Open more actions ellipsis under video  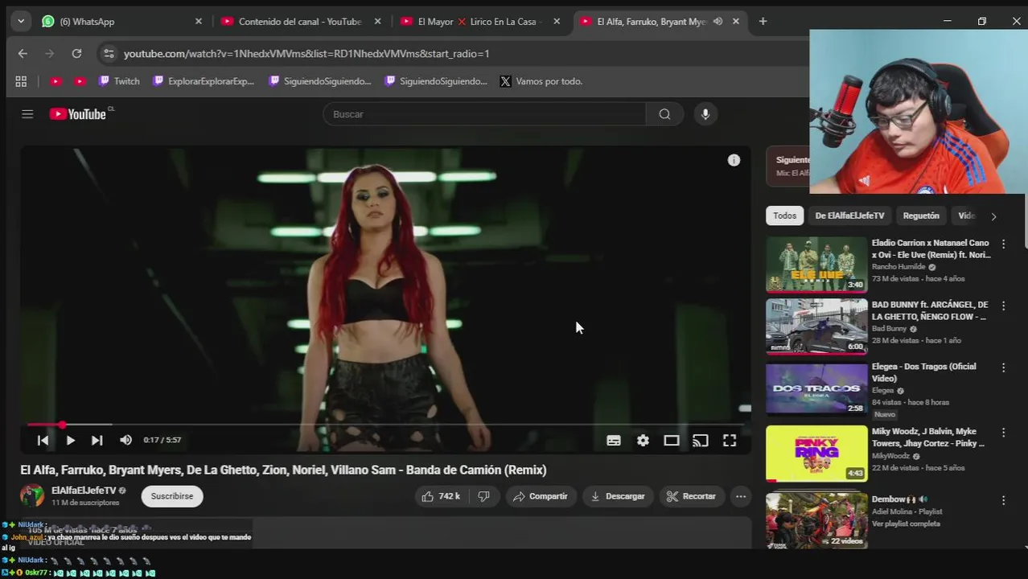[x=741, y=496]
